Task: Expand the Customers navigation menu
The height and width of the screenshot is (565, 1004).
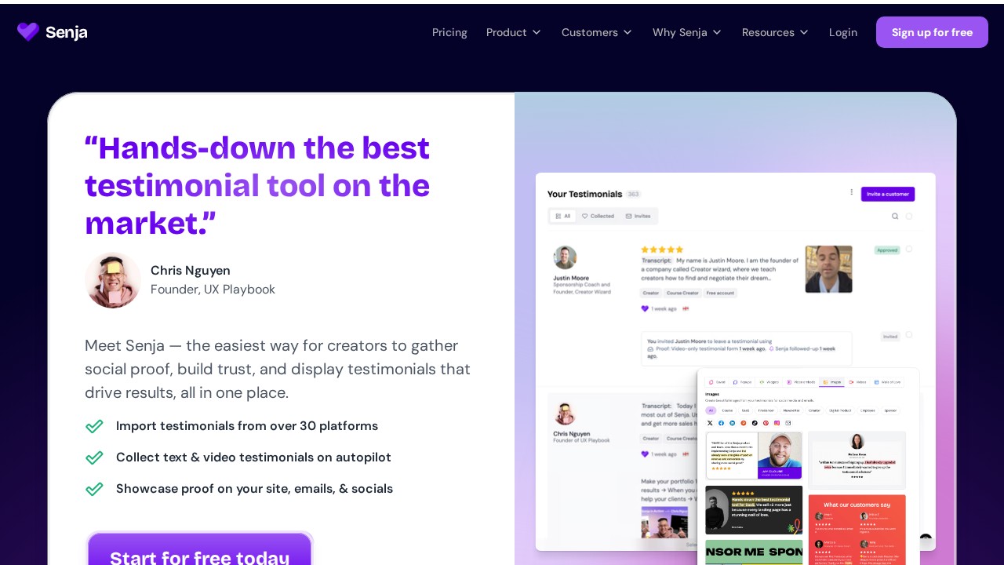Action: pyautogui.click(x=597, y=32)
